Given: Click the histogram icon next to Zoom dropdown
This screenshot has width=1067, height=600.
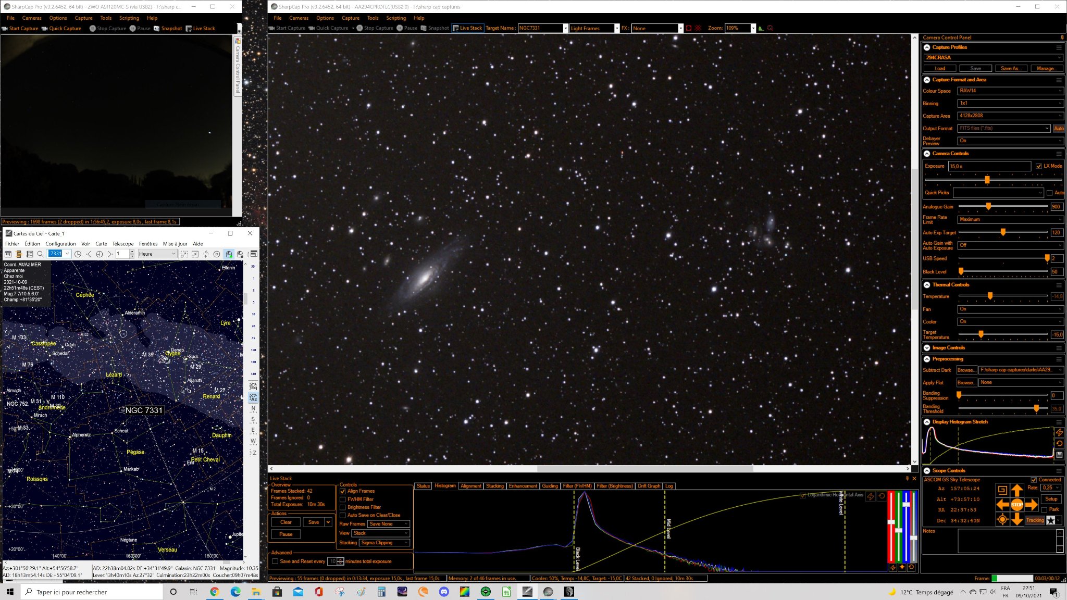Looking at the screenshot, I should pyautogui.click(x=761, y=28).
